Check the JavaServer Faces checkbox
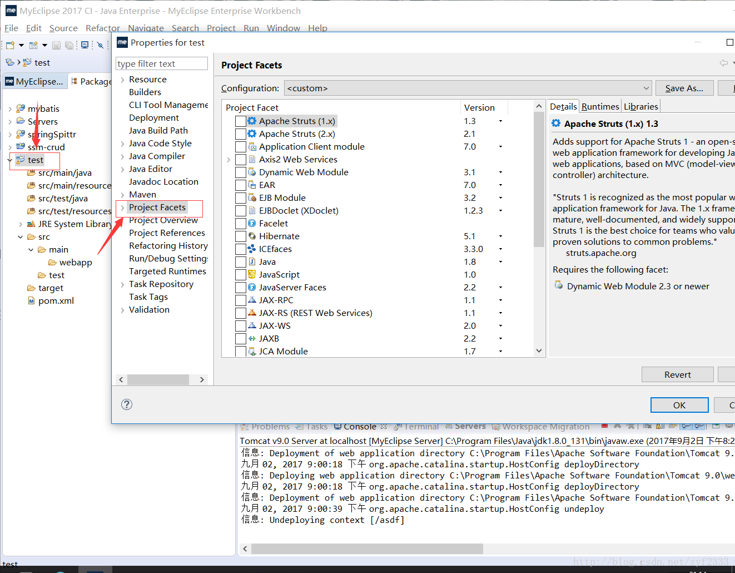 (240, 287)
